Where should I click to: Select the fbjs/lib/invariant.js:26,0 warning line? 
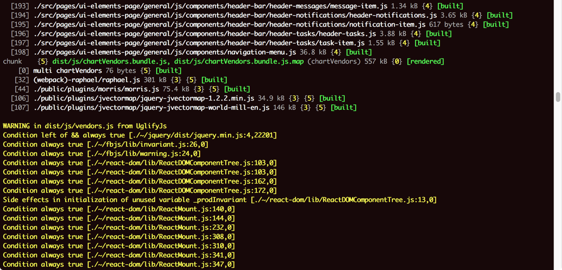pyautogui.click(x=106, y=145)
